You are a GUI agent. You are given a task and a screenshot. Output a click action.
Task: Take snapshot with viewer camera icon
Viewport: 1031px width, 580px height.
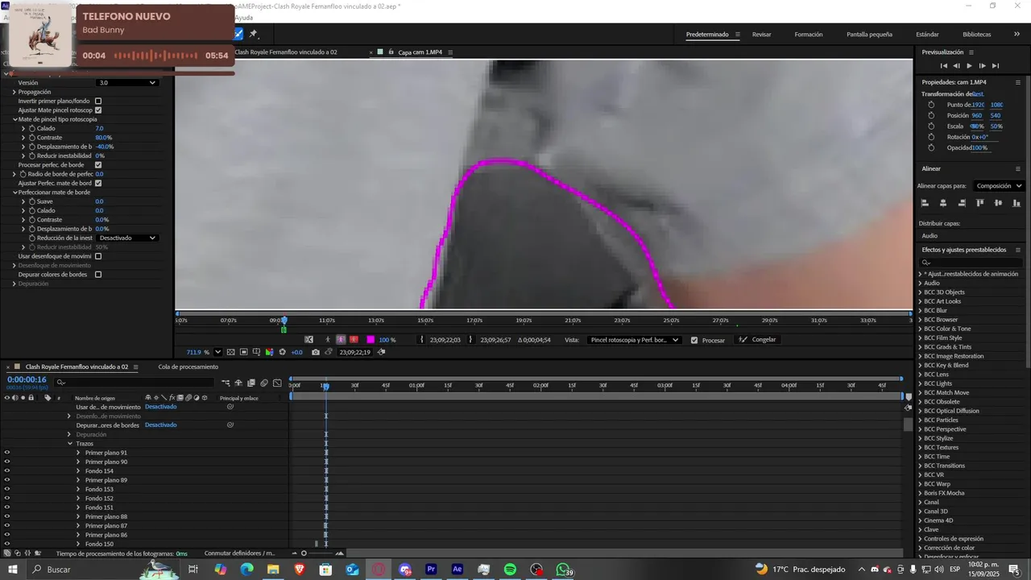pos(316,352)
